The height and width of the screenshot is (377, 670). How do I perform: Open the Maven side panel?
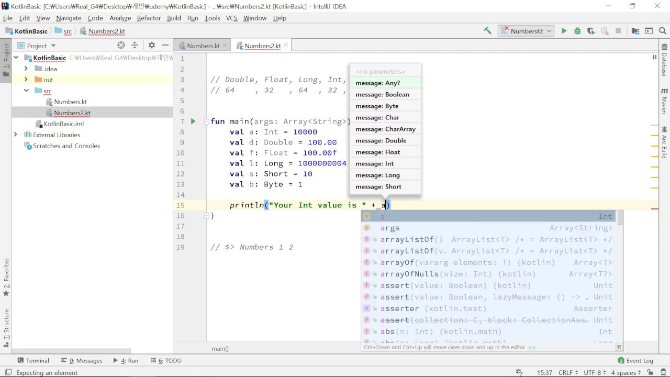(664, 102)
